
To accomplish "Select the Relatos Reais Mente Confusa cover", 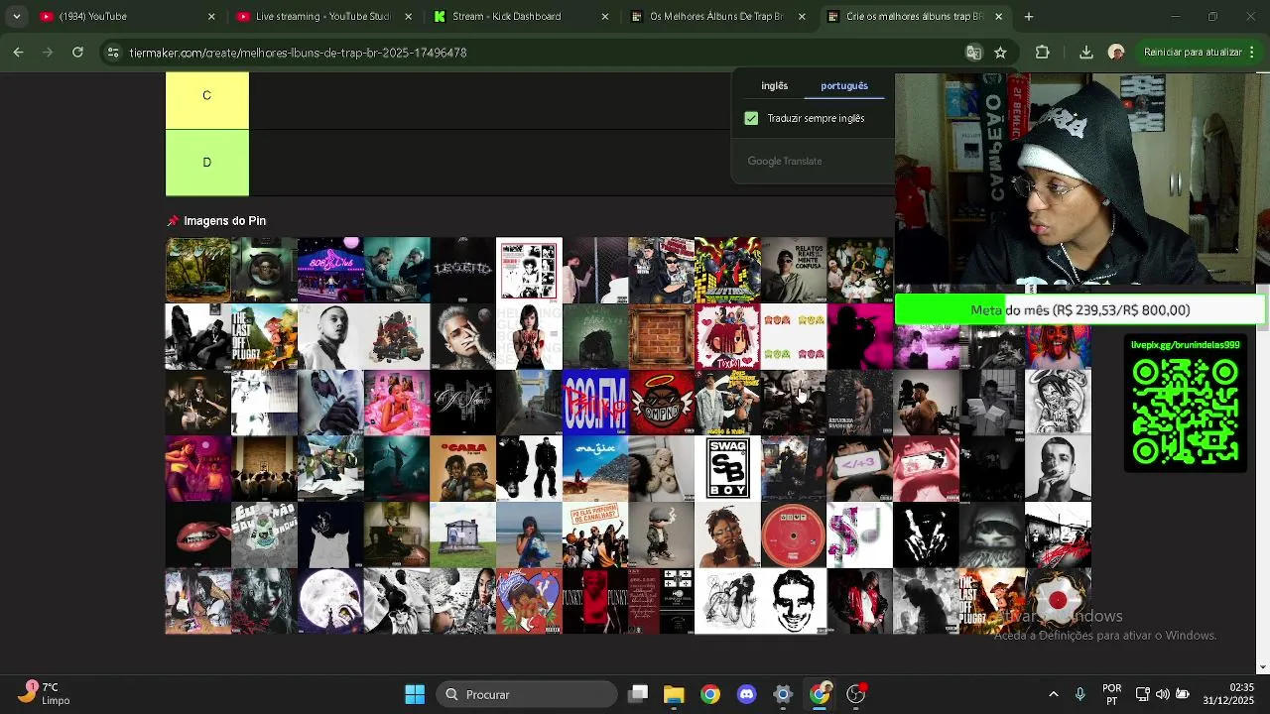I will pos(794,270).
